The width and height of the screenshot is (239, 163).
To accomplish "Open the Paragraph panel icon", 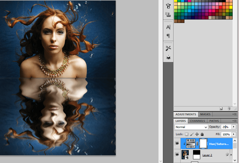I will point(168,36).
